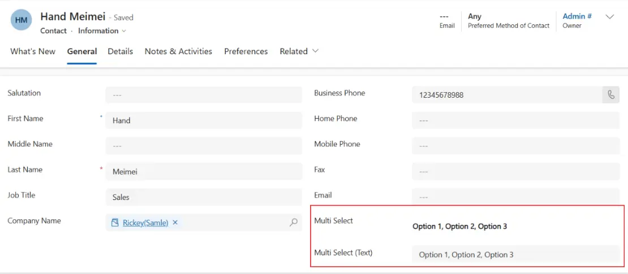Expand the header chevron next to Owner
The width and height of the screenshot is (628, 274).
pos(609,17)
